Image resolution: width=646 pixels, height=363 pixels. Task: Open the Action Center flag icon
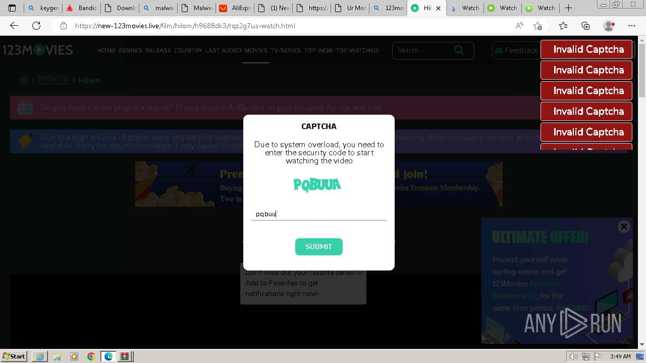599,356
